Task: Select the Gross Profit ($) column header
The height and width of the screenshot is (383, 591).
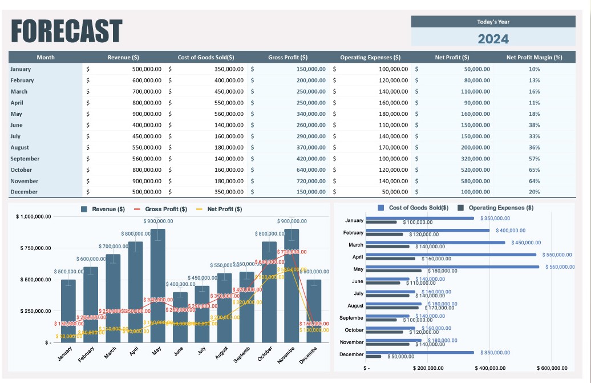Action: pos(288,57)
